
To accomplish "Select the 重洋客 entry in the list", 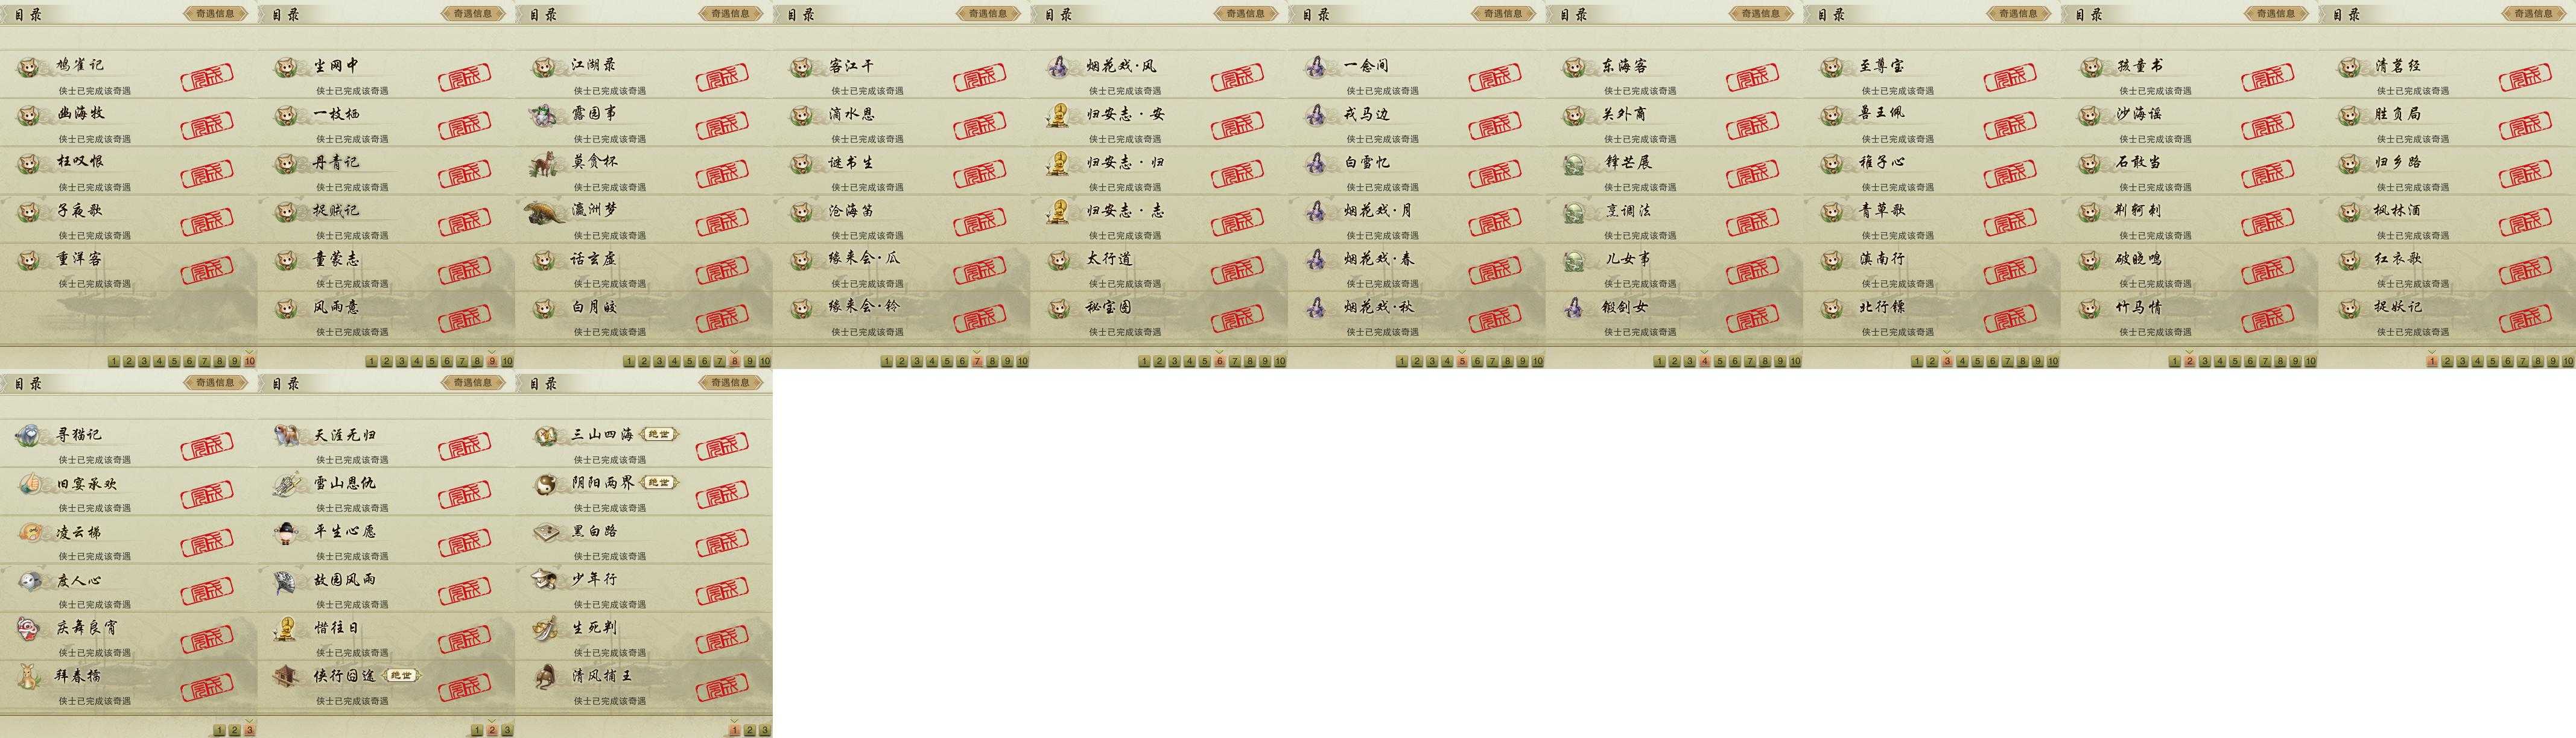I will [128, 266].
